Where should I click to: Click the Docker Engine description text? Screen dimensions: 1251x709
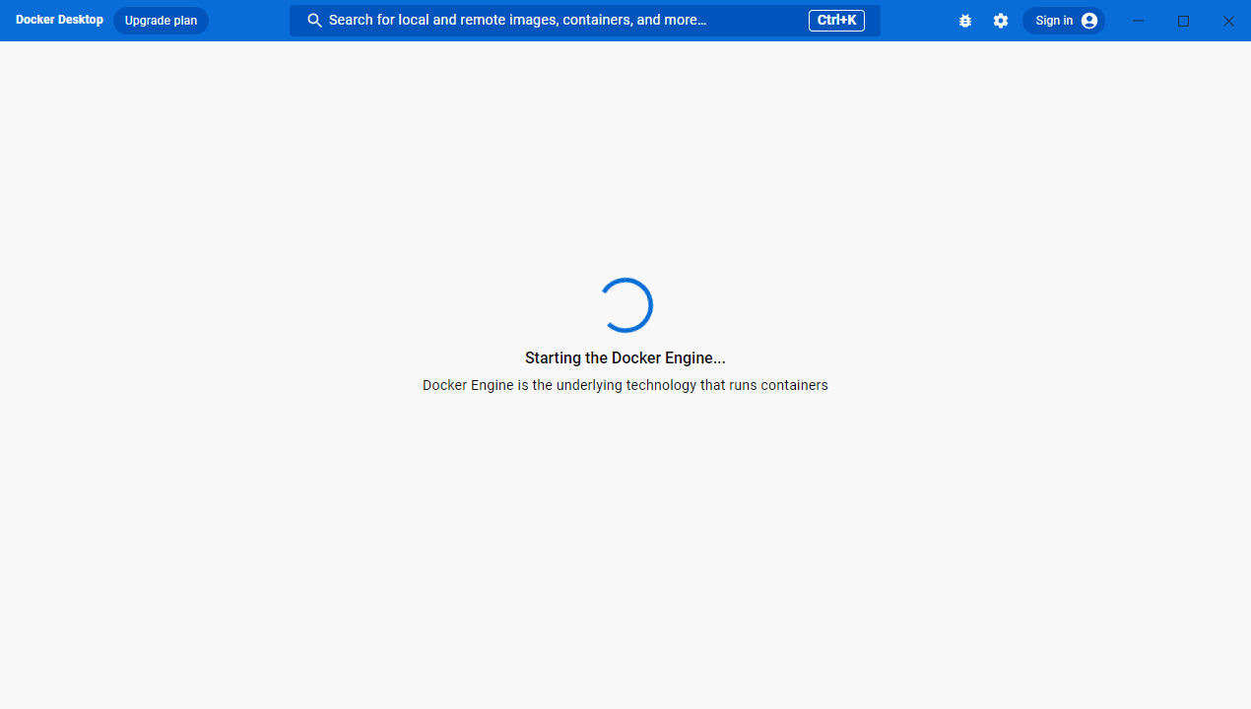tap(625, 385)
